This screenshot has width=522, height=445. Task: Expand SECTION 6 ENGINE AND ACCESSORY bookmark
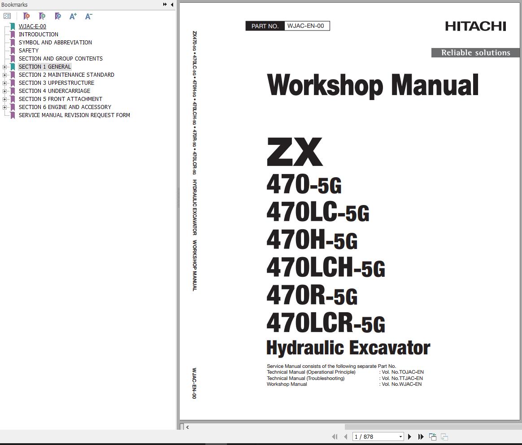4,107
